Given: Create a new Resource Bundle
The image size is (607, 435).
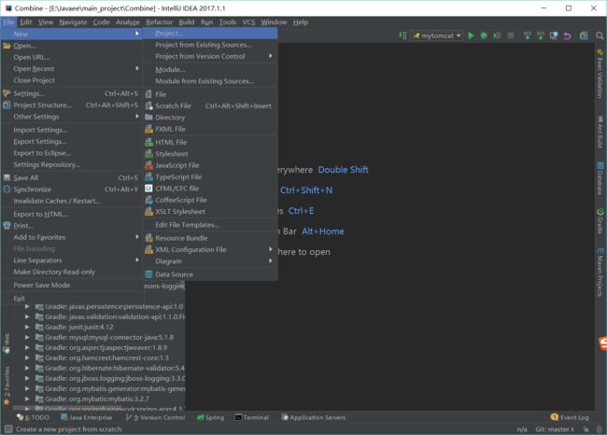Looking at the screenshot, I should [210, 238].
